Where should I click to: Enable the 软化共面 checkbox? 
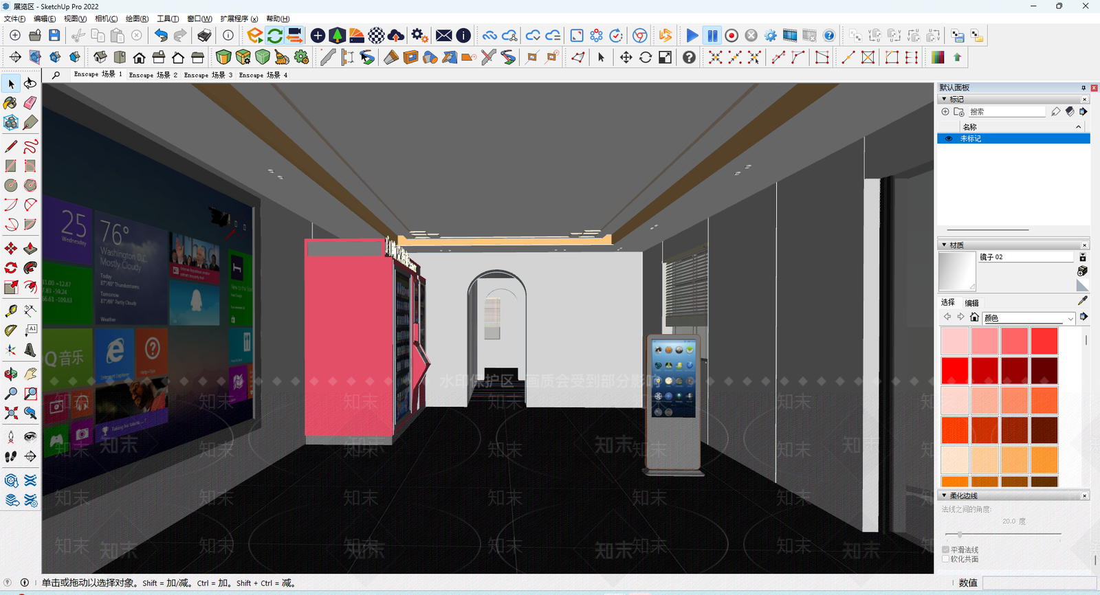946,559
